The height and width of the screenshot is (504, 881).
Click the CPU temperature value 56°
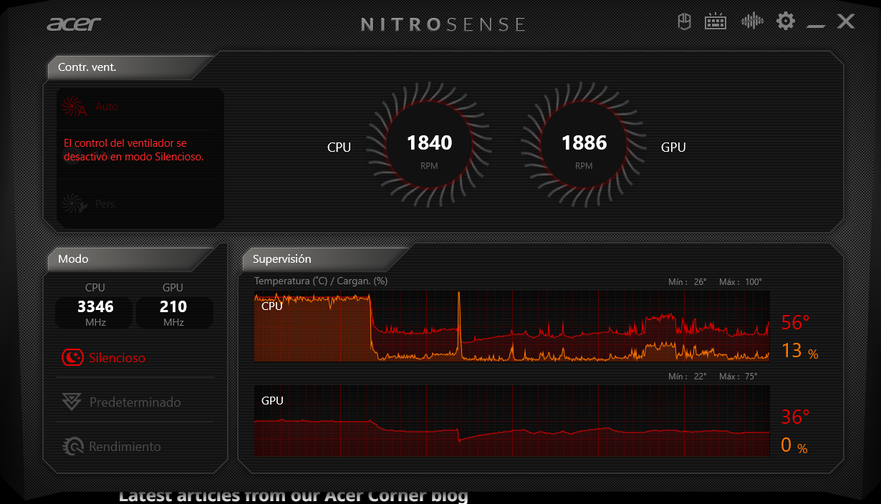[795, 323]
